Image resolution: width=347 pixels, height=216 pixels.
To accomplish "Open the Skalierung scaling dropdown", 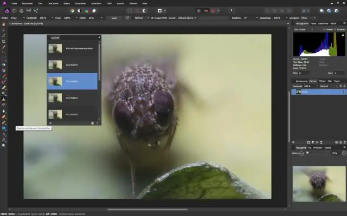I will click(287, 18).
